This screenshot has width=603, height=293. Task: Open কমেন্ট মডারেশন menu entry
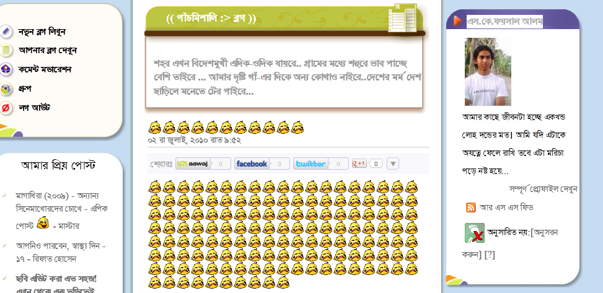45,69
